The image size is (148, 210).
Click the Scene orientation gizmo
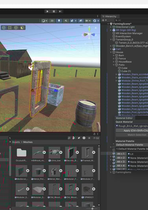89,34
